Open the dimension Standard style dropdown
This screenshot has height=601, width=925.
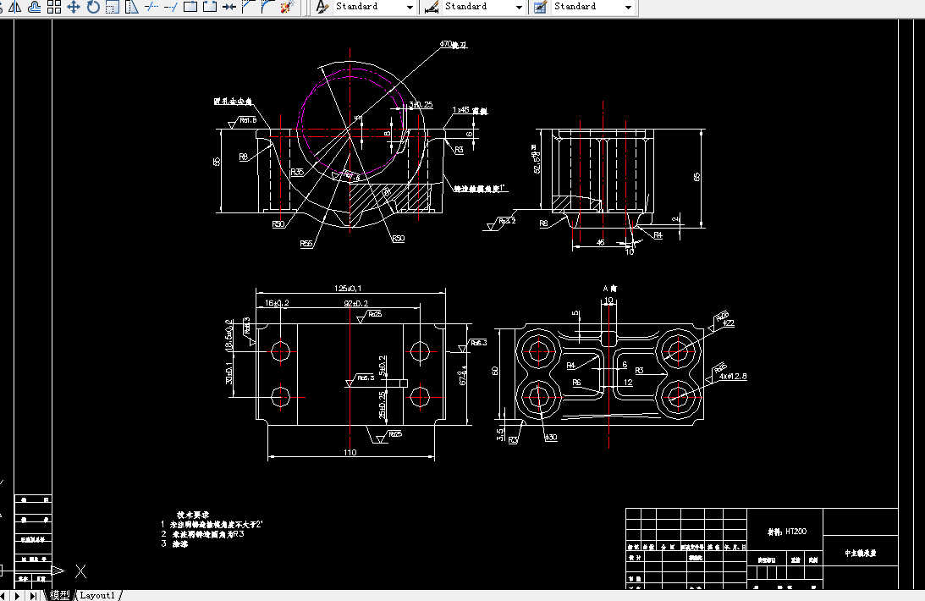pos(520,7)
